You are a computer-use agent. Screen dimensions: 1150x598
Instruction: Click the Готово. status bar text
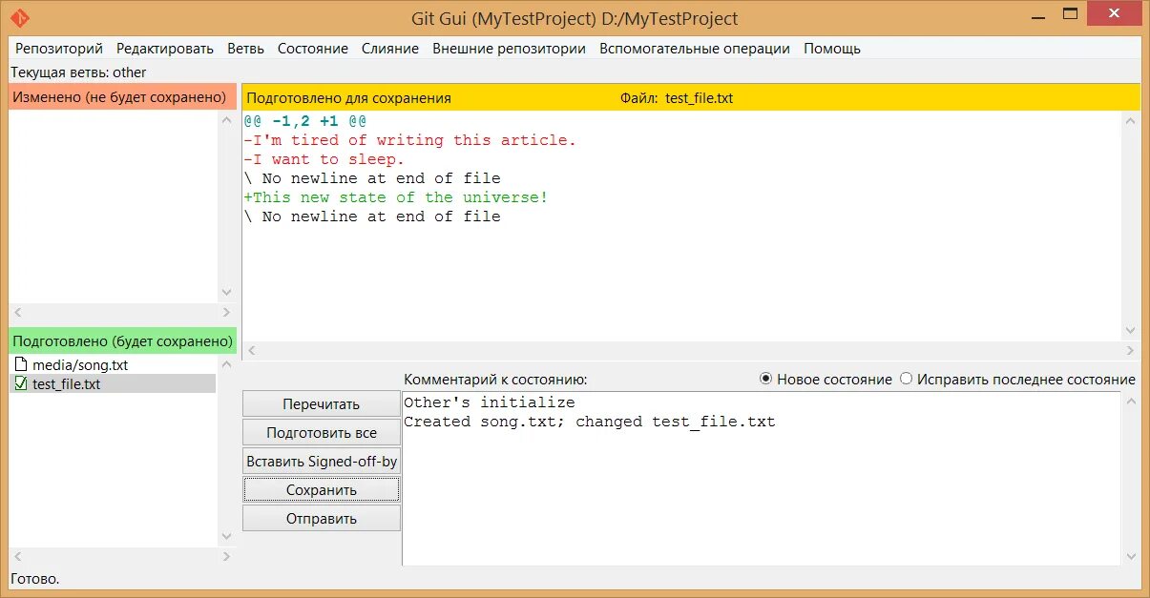34,578
